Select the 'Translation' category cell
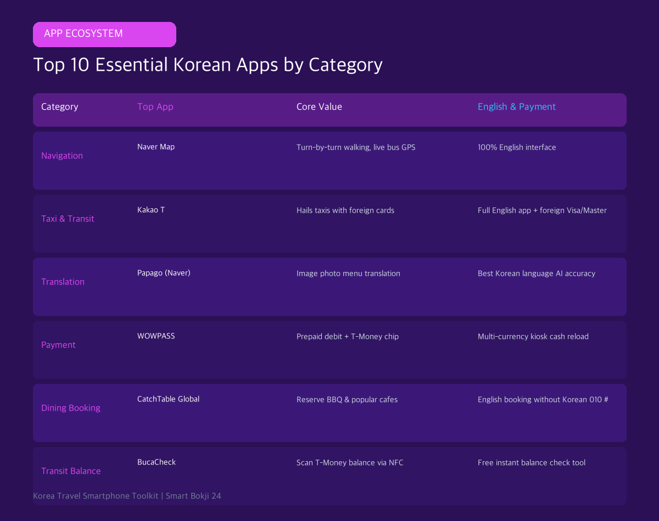659x521 pixels. (63, 282)
